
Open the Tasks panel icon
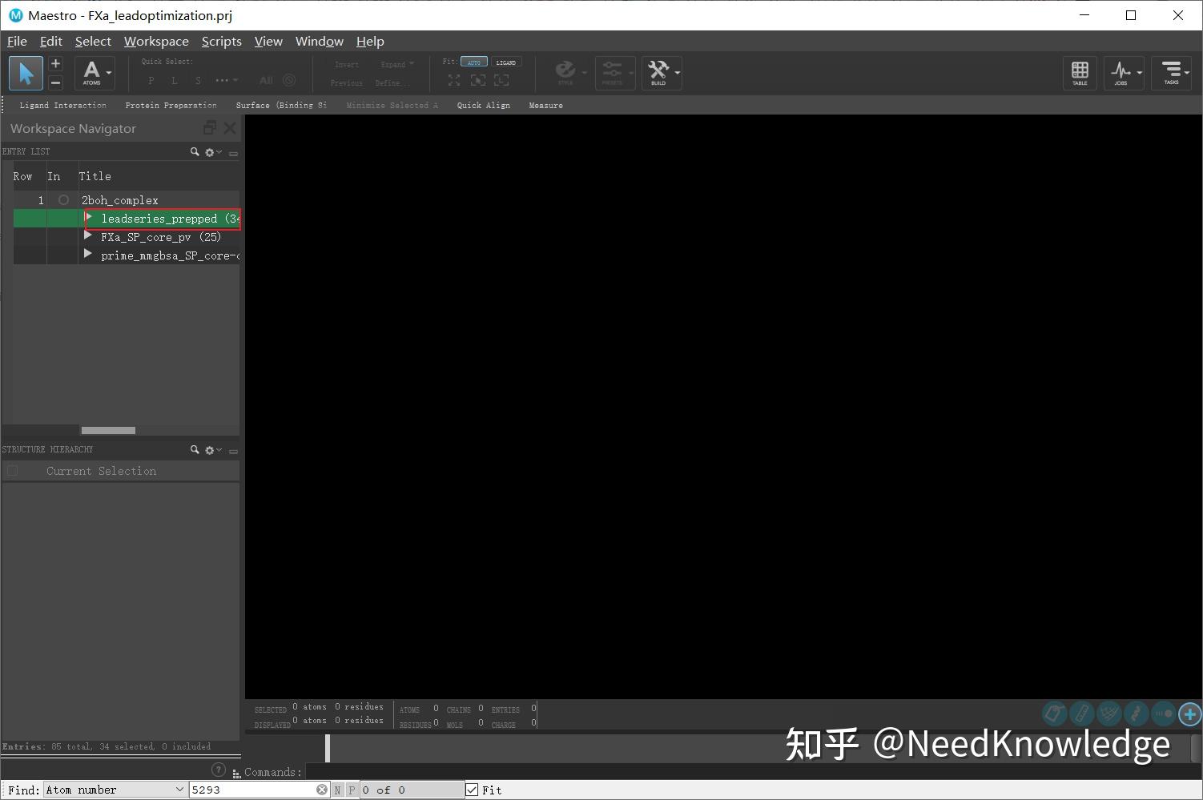tap(1171, 73)
